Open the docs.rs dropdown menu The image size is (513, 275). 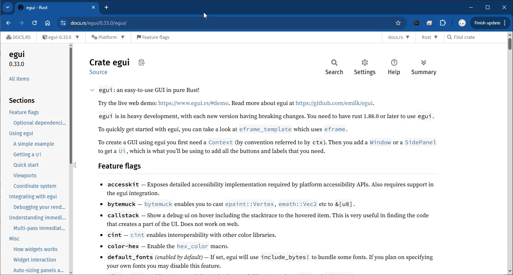(399, 37)
